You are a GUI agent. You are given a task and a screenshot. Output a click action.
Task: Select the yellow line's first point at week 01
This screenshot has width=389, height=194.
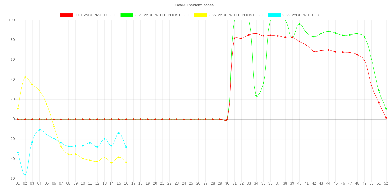(x=18, y=108)
